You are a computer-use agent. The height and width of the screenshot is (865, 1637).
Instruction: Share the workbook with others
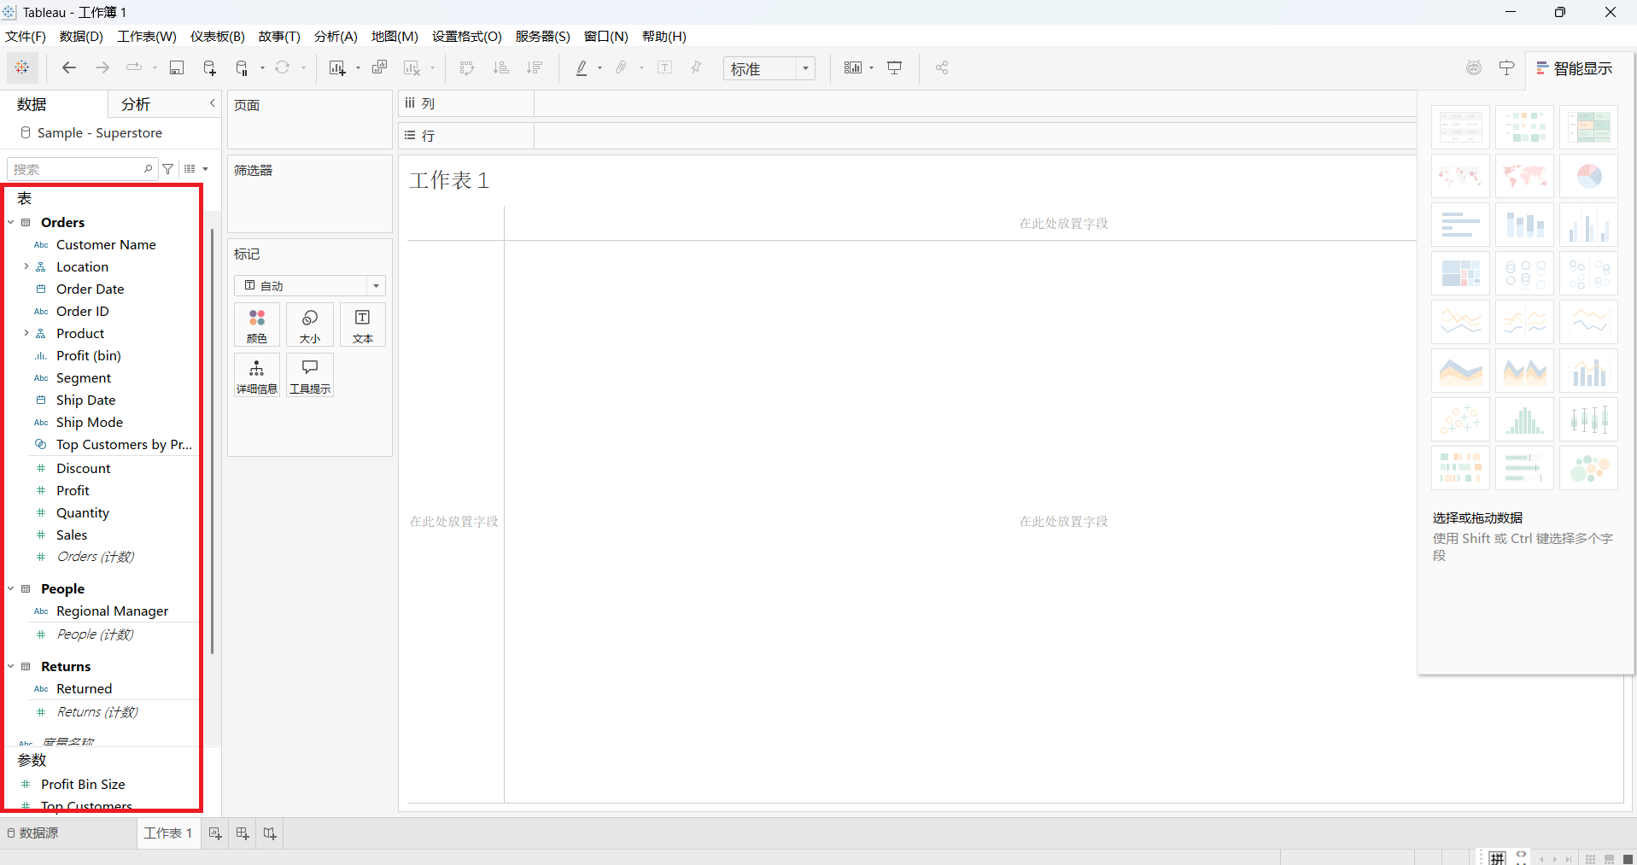click(x=942, y=67)
